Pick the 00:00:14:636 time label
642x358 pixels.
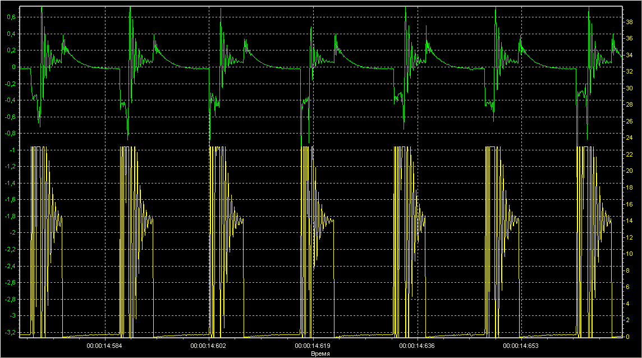[x=417, y=346]
